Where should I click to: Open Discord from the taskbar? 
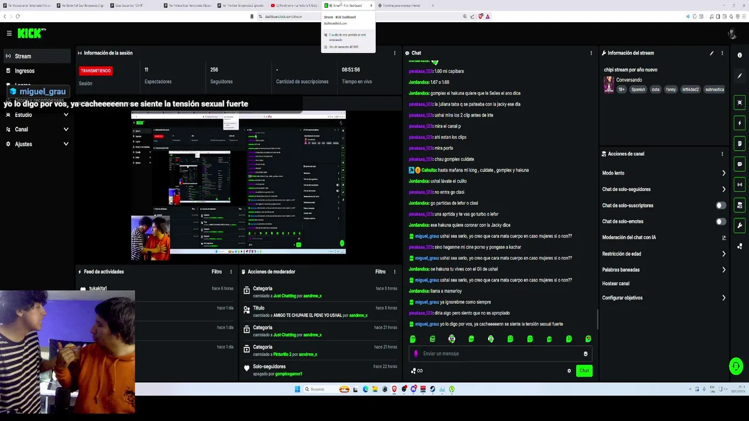(413, 389)
